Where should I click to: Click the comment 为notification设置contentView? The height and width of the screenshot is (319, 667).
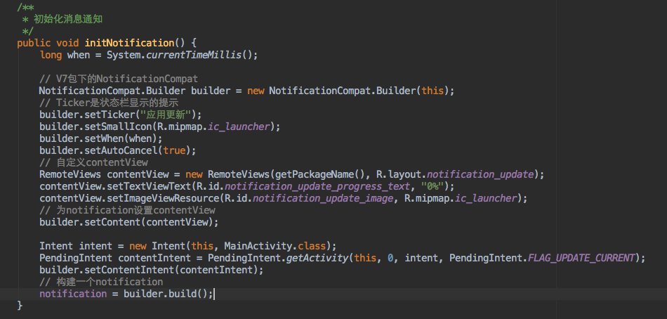click(x=127, y=210)
